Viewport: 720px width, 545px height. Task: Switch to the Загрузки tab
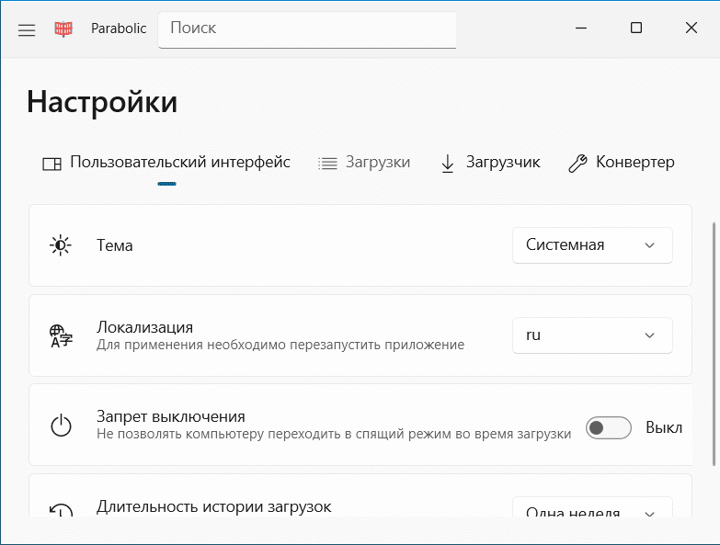365,163
